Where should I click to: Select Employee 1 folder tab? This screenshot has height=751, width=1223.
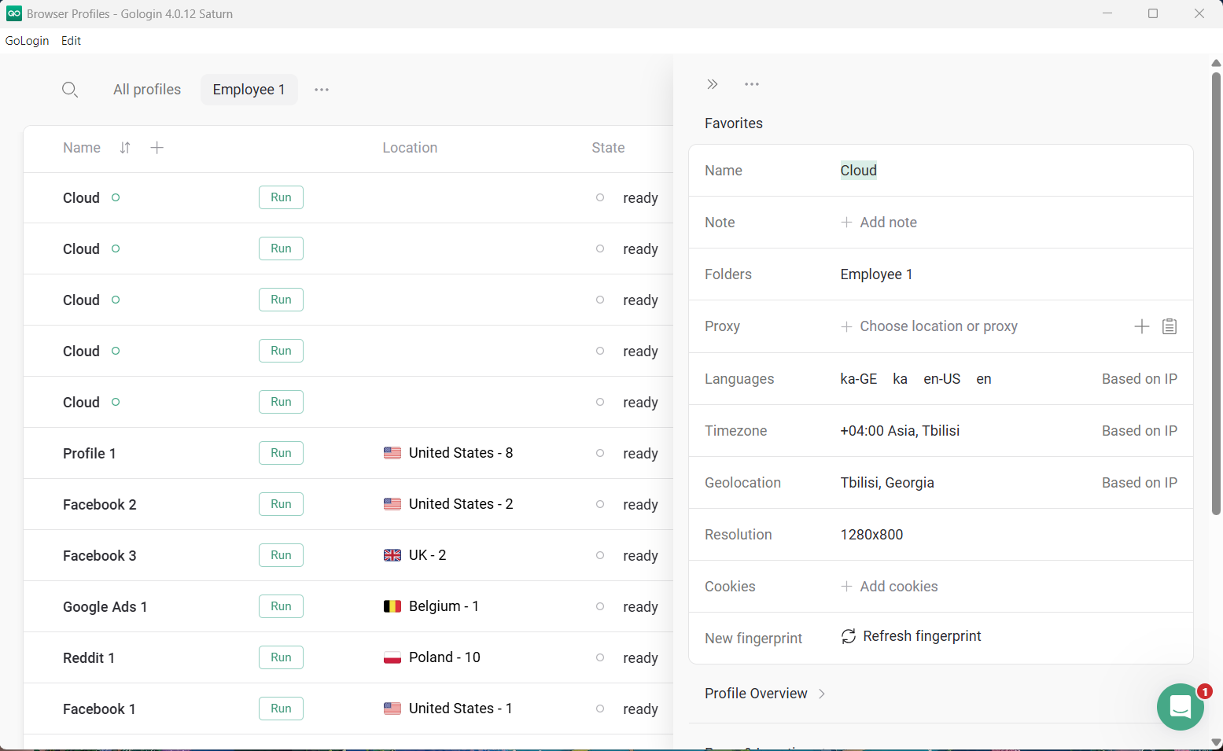point(249,90)
